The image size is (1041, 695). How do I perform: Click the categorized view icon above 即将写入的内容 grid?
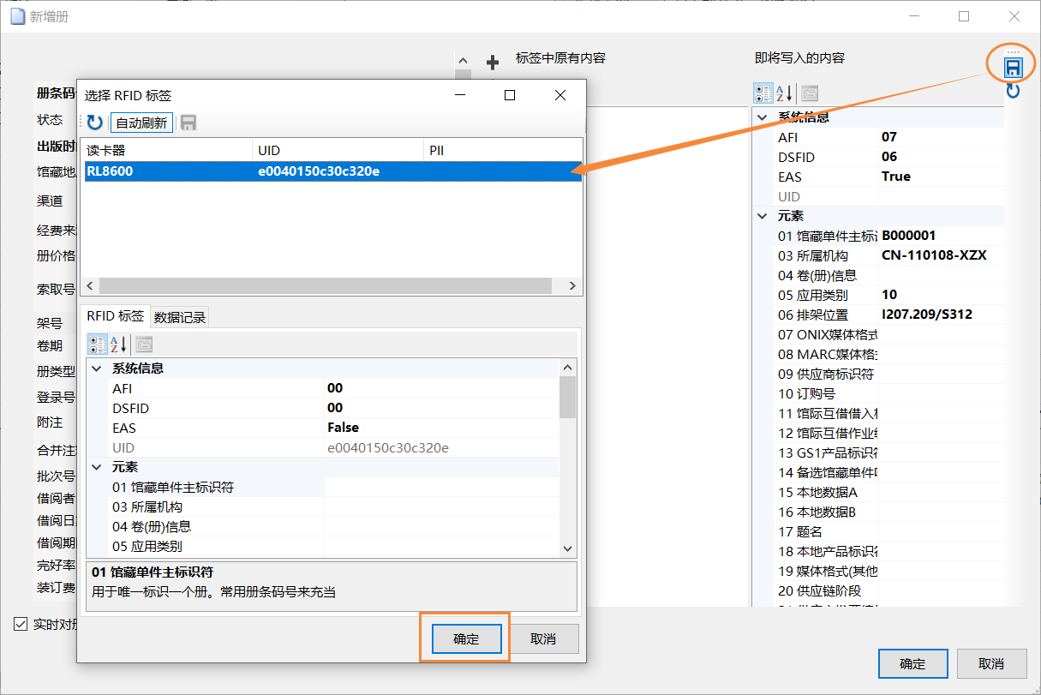(x=763, y=93)
